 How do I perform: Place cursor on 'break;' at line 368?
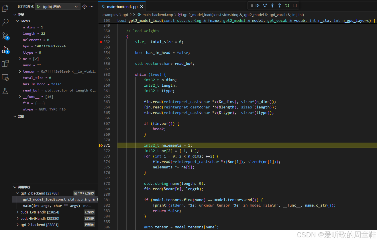coord(159,129)
